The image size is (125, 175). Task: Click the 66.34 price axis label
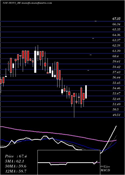(x=116, y=24)
